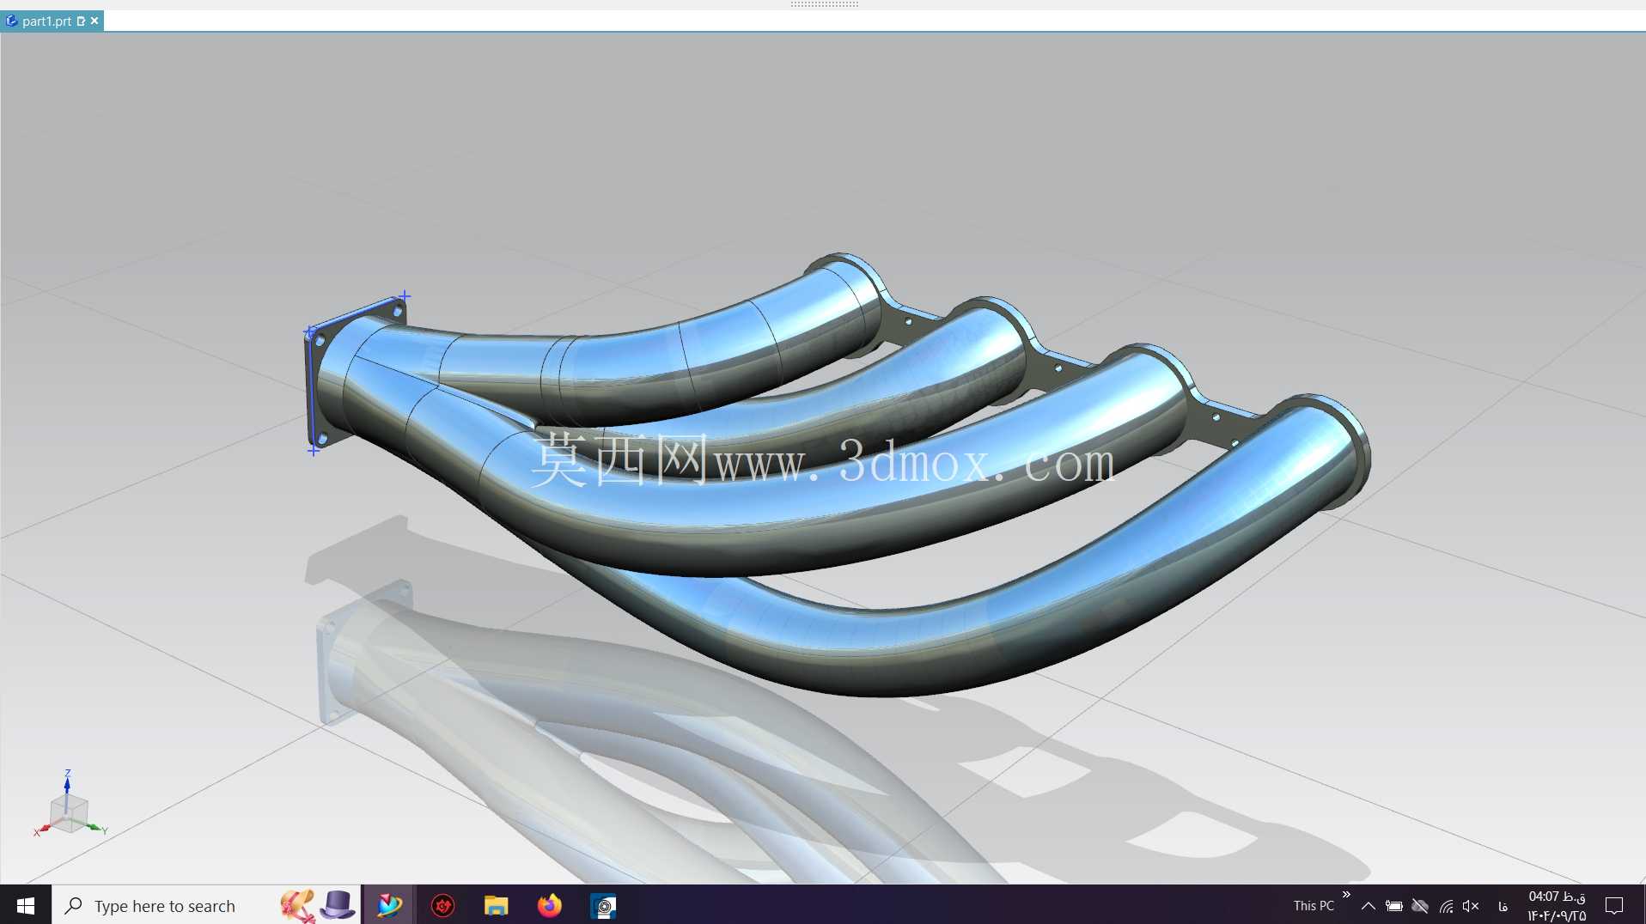Expand the This PC toolbar chevron

1346,895
